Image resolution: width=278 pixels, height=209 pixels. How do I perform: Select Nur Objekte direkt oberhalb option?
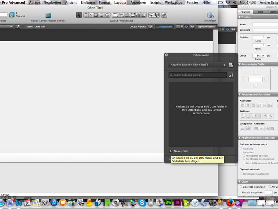pyautogui.click(x=244, y=159)
